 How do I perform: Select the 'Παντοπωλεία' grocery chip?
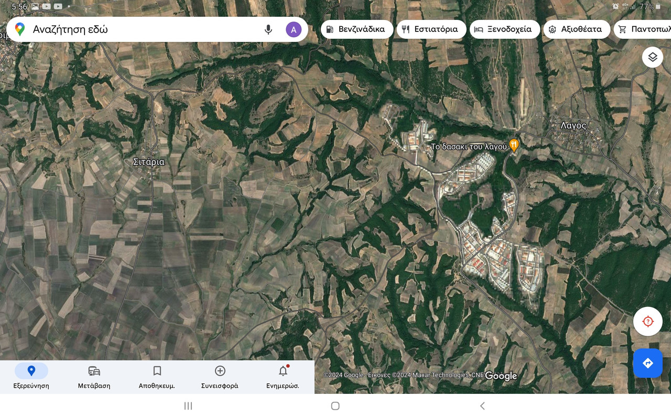coord(643,29)
